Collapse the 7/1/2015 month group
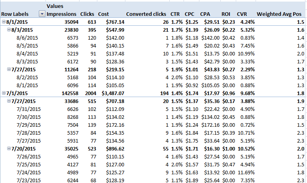This screenshot has height=183, width=307. 4,93
